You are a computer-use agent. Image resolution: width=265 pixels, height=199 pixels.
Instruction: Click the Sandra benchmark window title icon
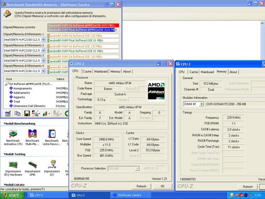point(3,4)
